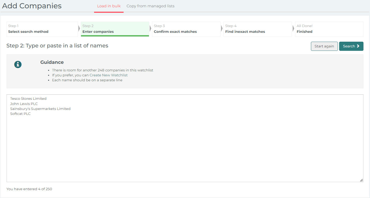Click the Search button

[351, 46]
